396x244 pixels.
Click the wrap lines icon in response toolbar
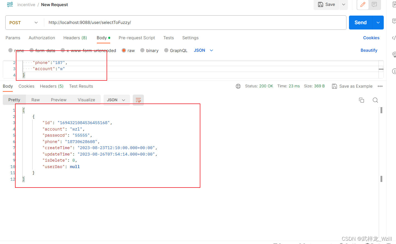[x=138, y=100]
